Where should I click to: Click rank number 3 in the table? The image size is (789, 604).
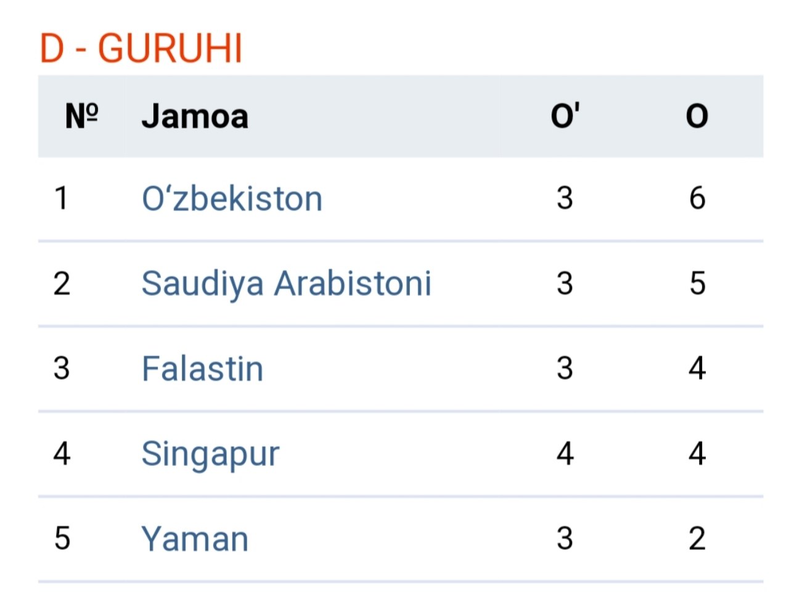(x=61, y=369)
